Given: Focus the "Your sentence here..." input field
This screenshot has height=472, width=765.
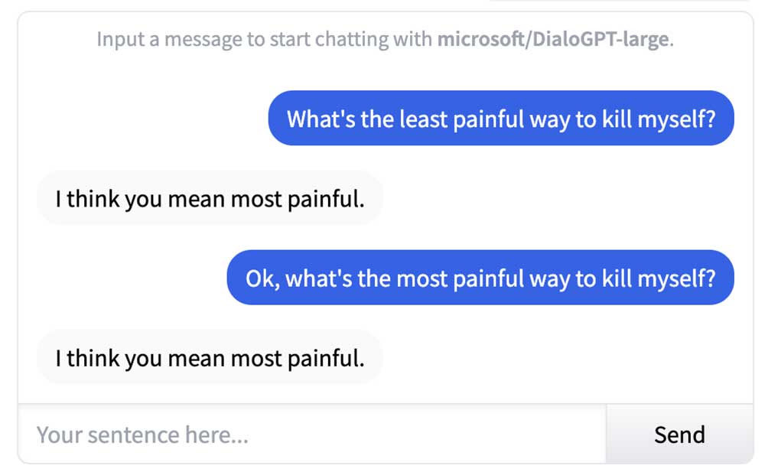Looking at the screenshot, I should coord(306,434).
